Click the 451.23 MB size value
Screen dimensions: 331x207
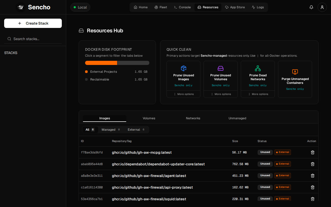click(x=240, y=176)
